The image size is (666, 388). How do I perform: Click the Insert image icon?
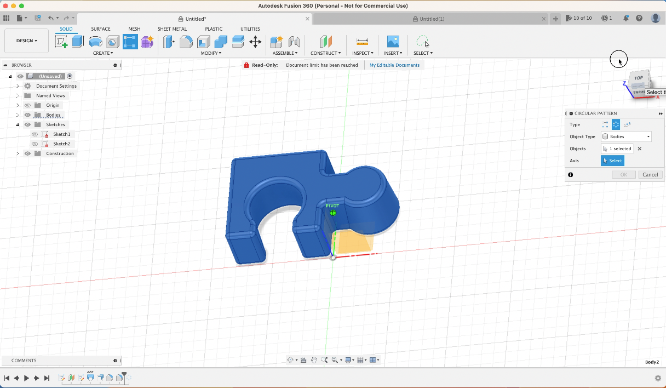pos(393,42)
